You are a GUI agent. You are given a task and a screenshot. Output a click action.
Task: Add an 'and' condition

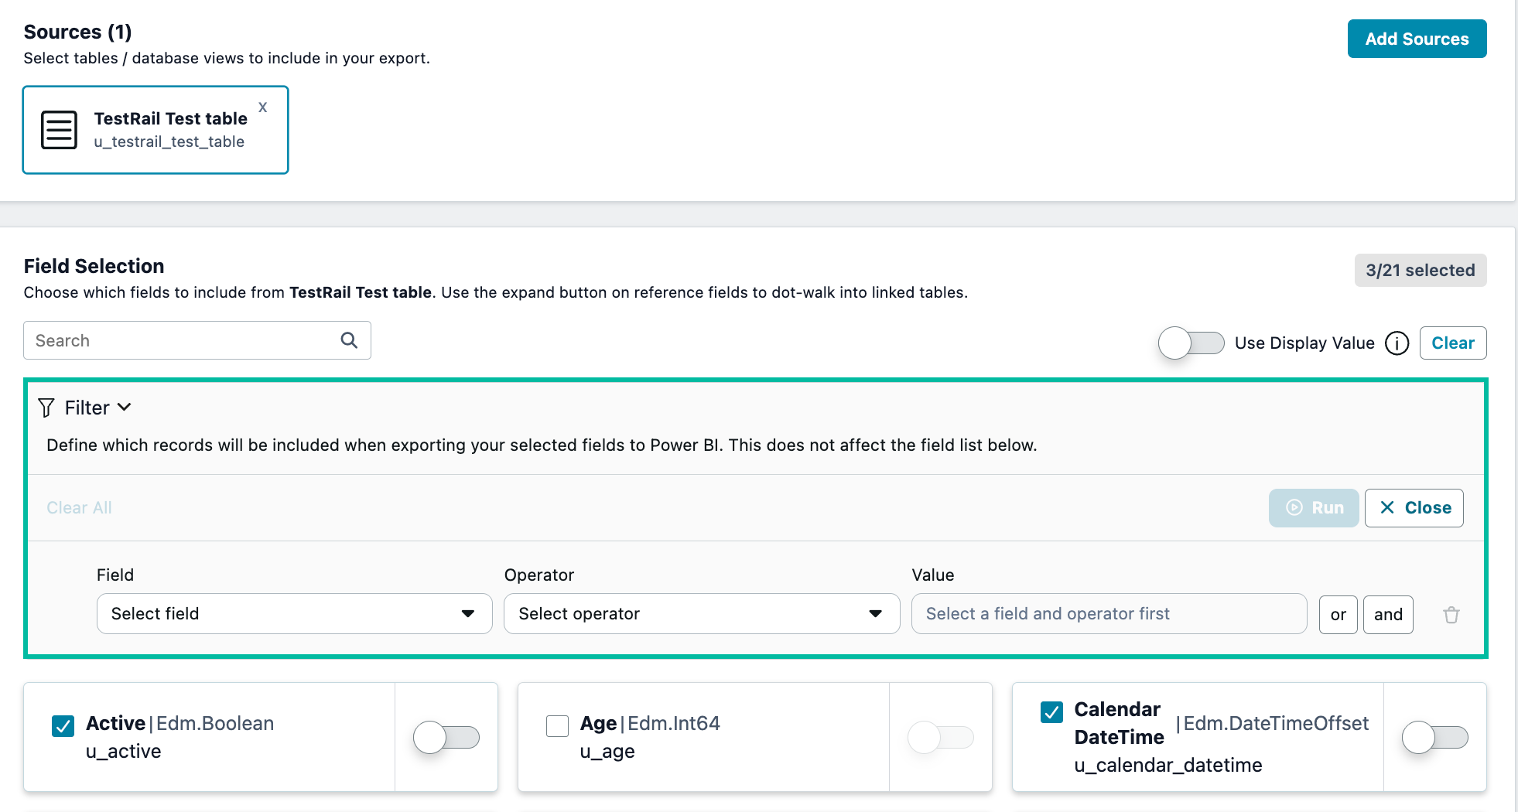tap(1388, 615)
